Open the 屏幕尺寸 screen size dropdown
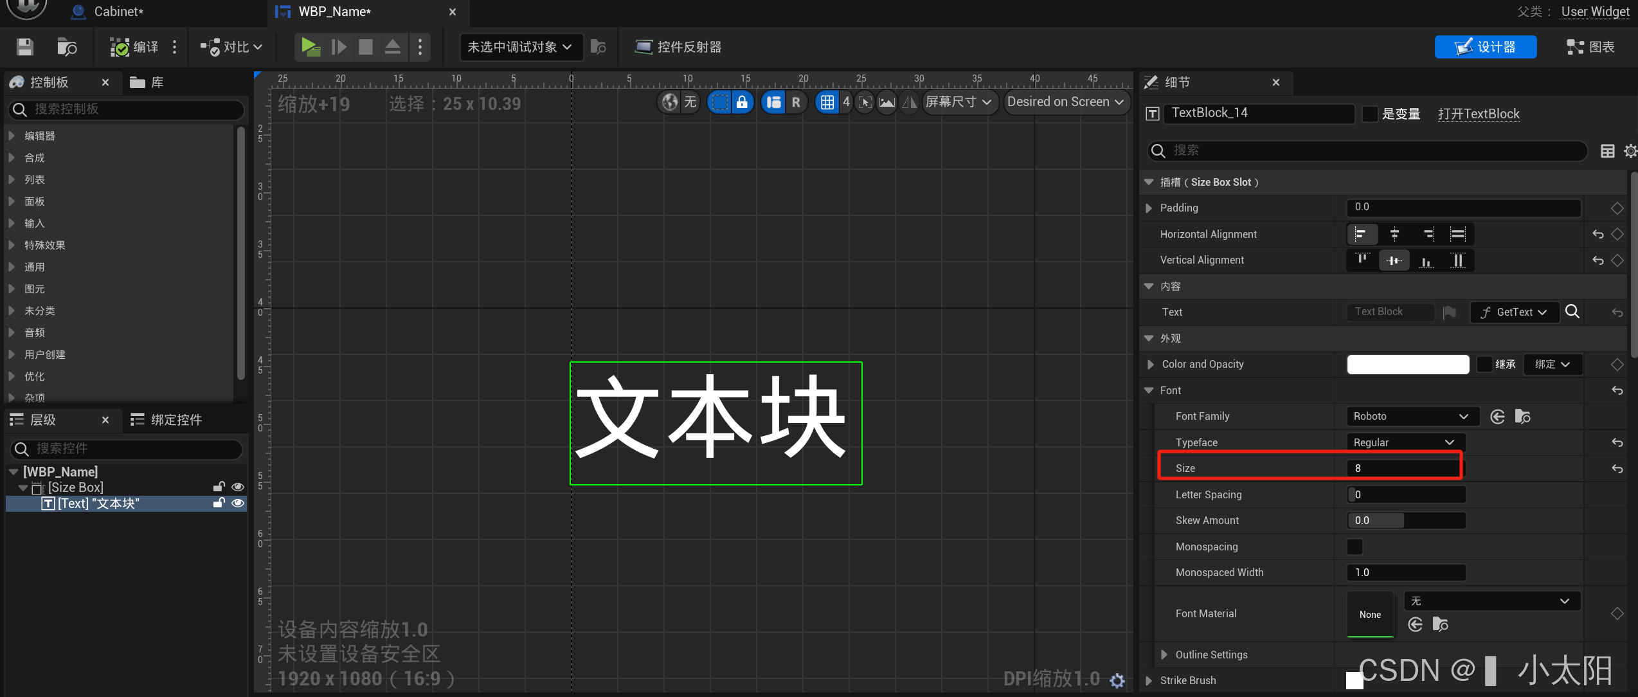The image size is (1638, 697). tap(959, 102)
